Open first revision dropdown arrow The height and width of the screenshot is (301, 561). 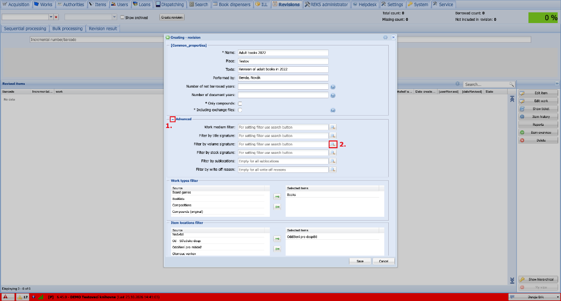click(51, 17)
